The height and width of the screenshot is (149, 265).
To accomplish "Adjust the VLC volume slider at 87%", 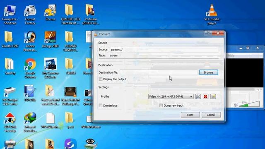I will click(x=249, y=104).
